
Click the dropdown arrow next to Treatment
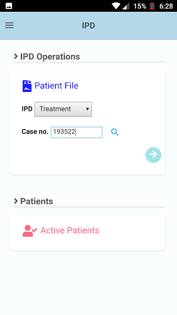tap(87, 109)
